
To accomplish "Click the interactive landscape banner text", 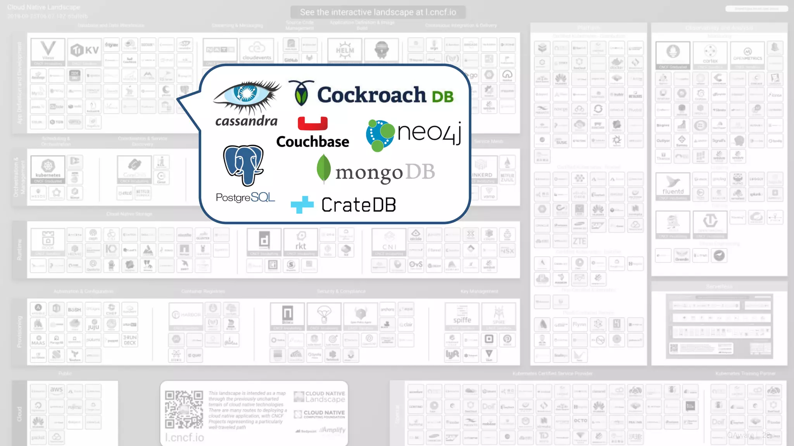I will point(378,12).
